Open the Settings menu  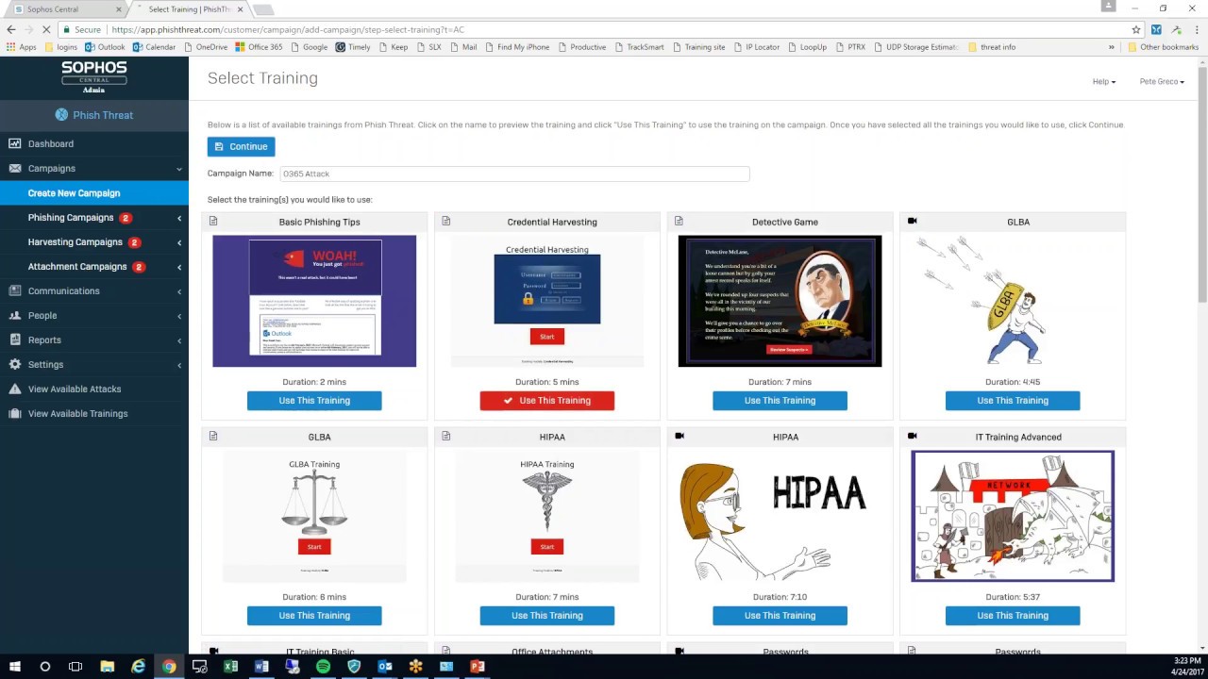94,364
